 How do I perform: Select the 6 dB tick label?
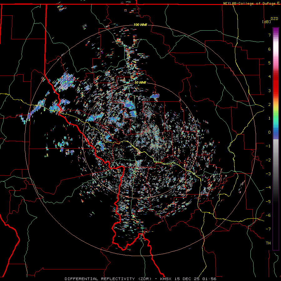(x=269, y=49)
